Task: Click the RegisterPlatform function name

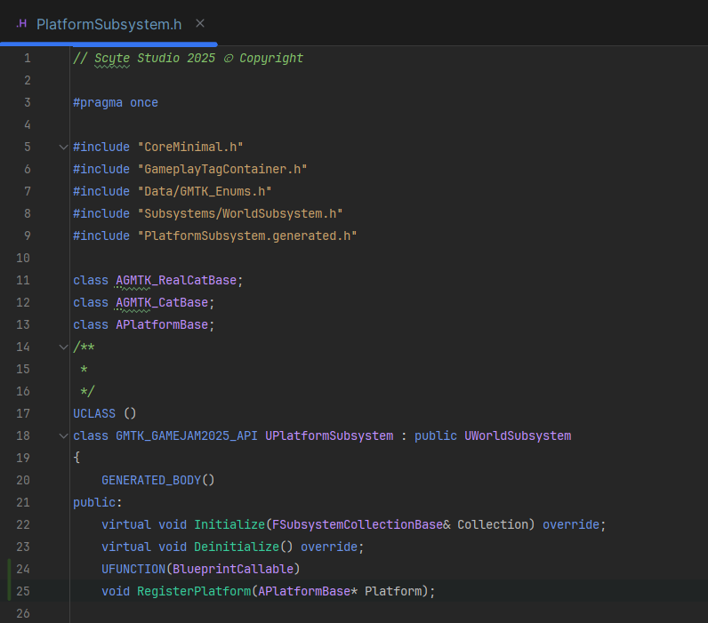Action: tap(194, 591)
